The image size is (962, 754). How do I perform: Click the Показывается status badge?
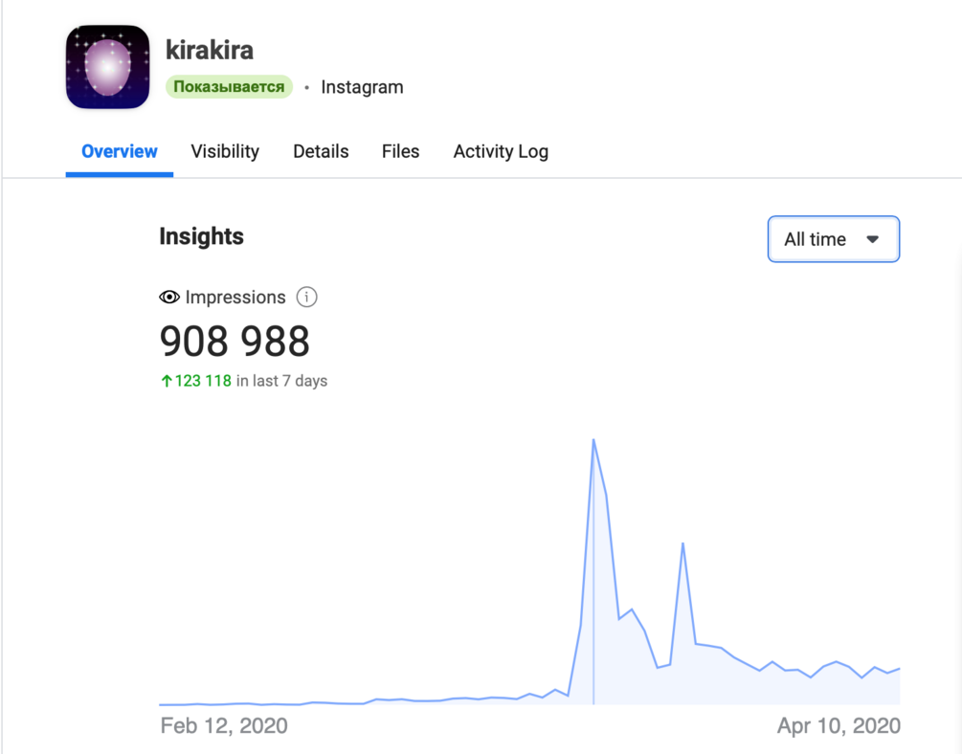point(229,87)
